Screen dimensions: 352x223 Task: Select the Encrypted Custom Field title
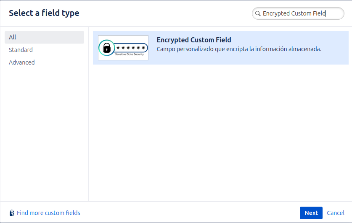coord(194,40)
